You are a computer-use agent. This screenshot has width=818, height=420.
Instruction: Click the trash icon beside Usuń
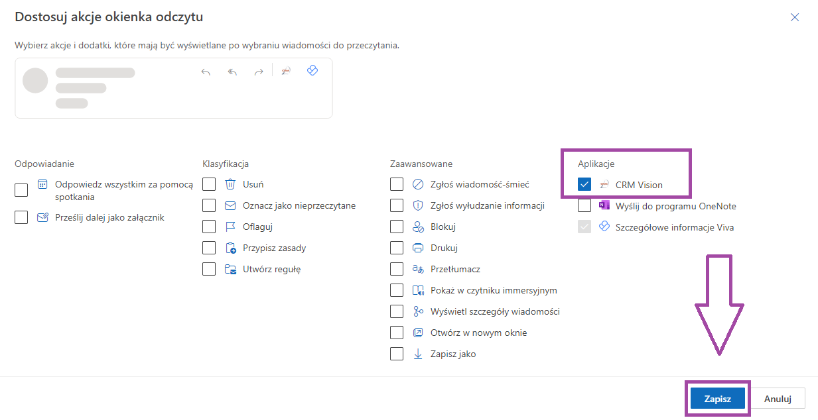[230, 184]
